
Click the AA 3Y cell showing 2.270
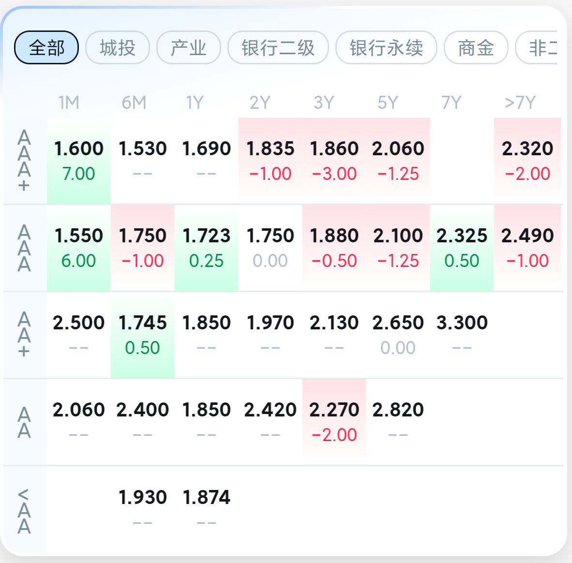[x=334, y=422]
